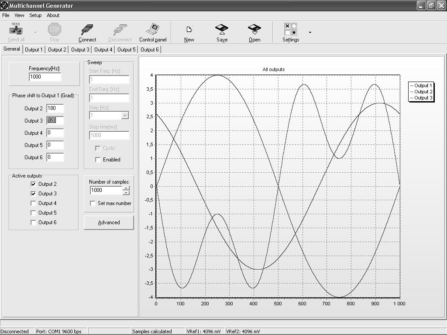This screenshot has height=335, width=447.
Task: Open dropdown arrow next to Settings
Action: [310, 32]
